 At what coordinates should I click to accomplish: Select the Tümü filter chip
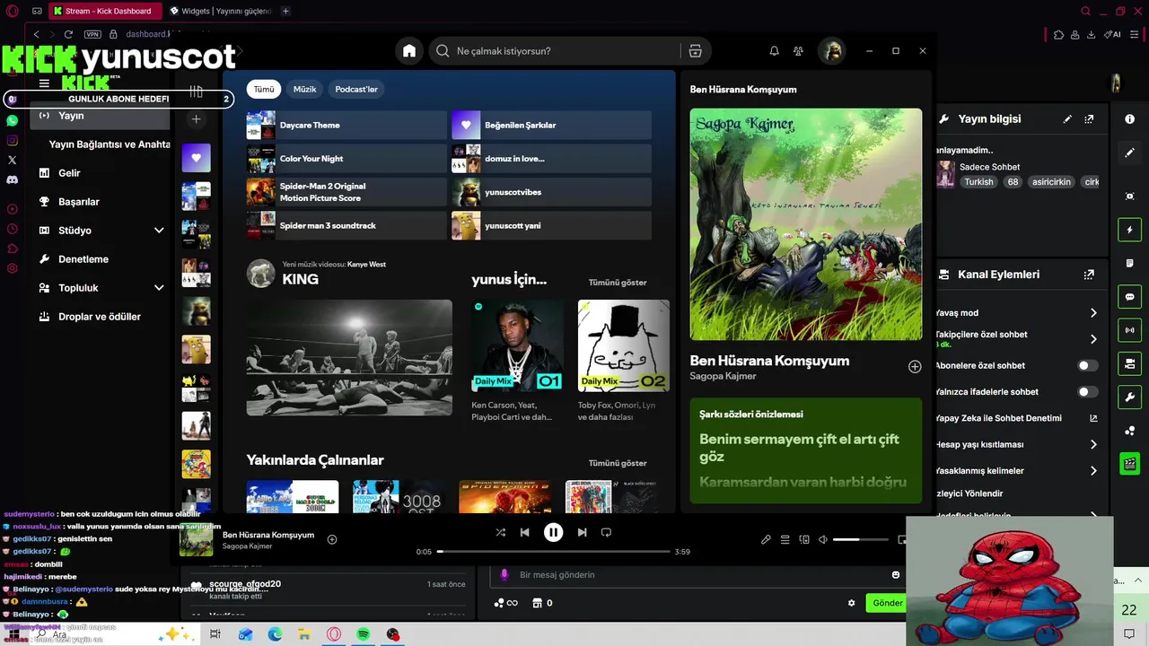[x=264, y=89]
